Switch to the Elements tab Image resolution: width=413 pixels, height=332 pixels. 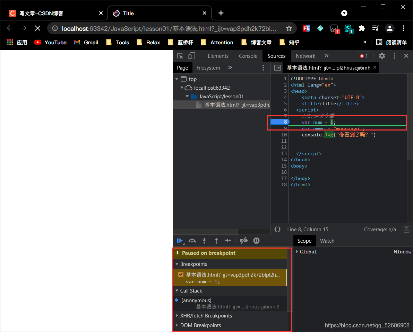(x=218, y=56)
